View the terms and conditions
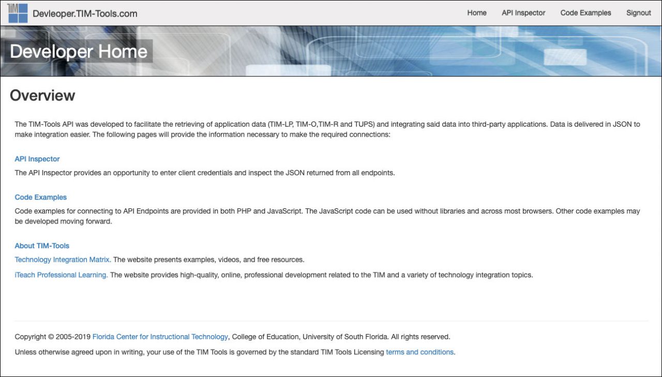Screen dimensions: 662x377 click(x=419, y=352)
